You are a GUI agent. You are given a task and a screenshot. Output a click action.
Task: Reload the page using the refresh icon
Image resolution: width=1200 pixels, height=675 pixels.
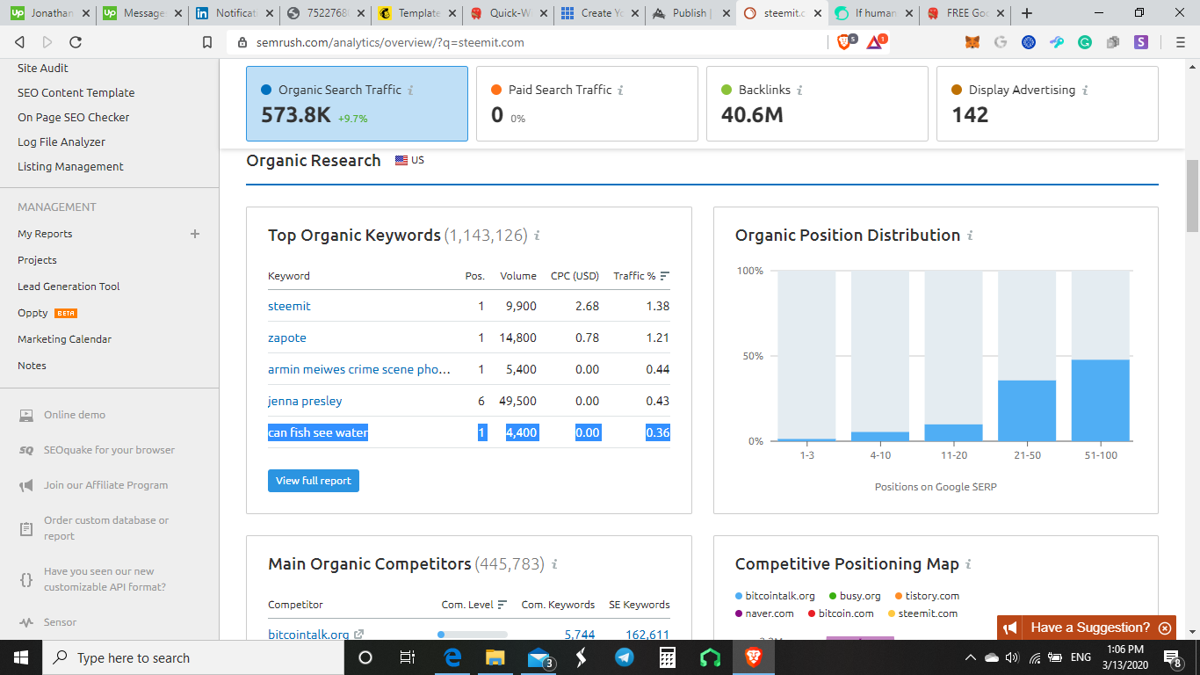point(76,42)
